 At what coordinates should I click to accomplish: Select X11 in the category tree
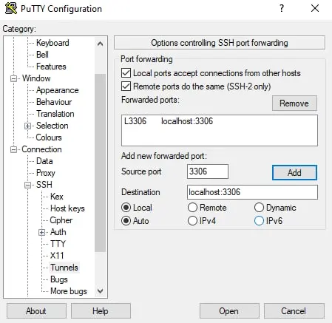(x=57, y=256)
